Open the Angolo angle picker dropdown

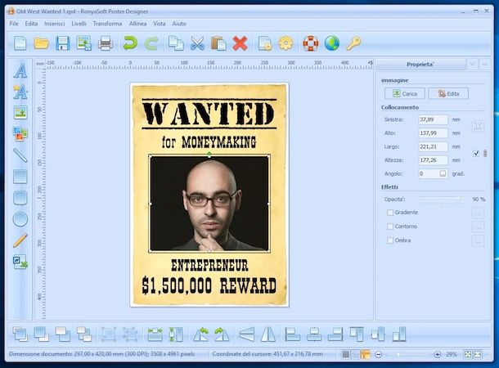coord(443,173)
